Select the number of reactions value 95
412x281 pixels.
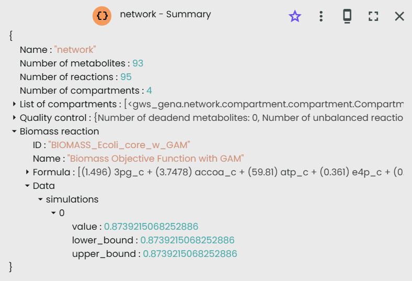click(126, 77)
